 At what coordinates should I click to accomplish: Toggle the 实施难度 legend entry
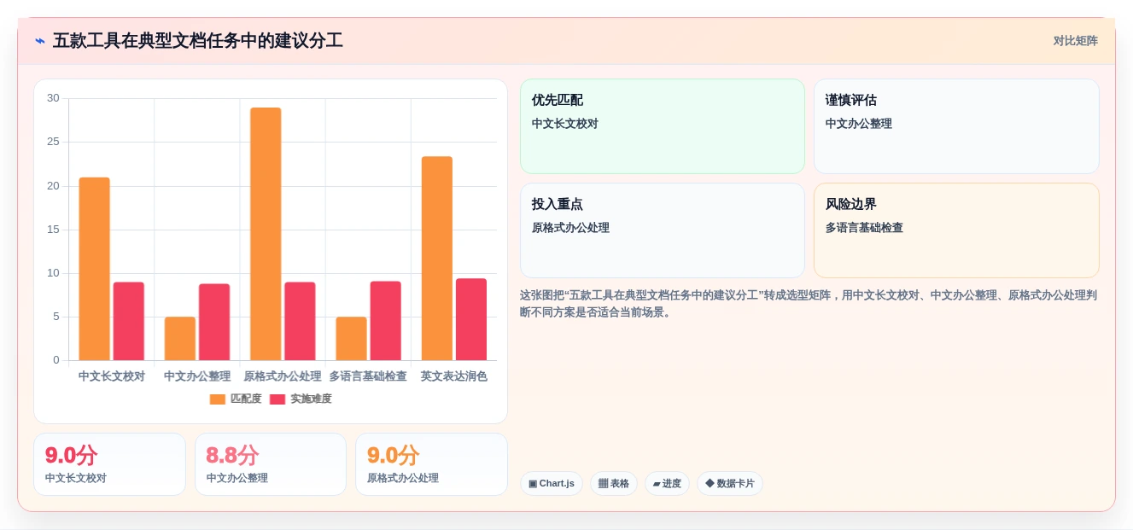coord(301,399)
